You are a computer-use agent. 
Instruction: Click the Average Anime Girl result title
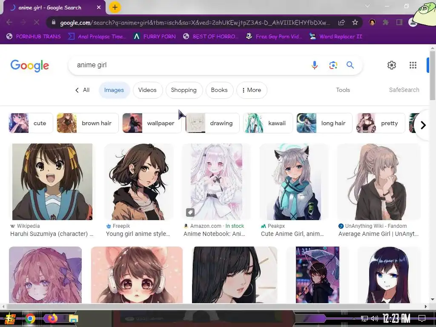pos(378,234)
